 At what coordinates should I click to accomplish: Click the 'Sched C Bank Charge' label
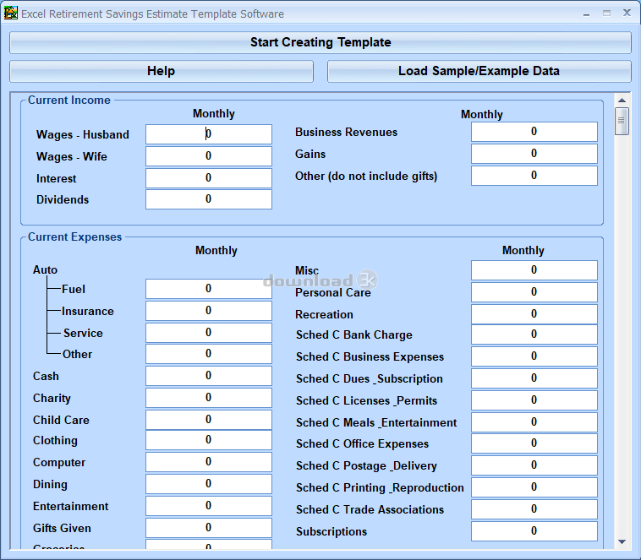tap(354, 335)
